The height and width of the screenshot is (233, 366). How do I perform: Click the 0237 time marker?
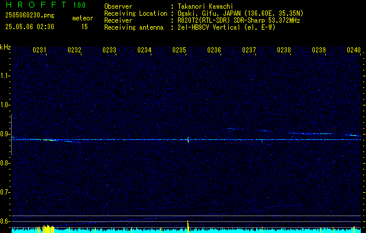pos(249,50)
